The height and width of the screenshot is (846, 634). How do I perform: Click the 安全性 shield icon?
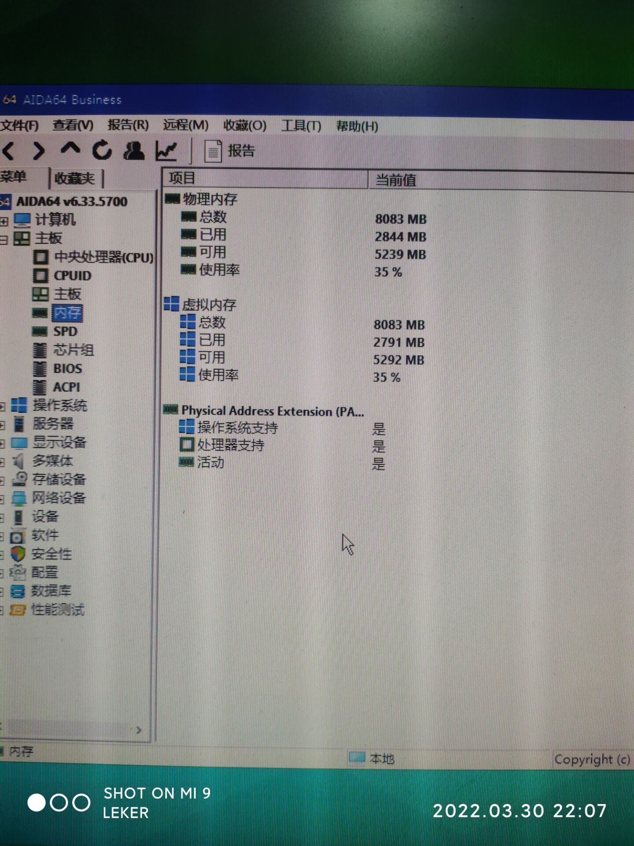tap(18, 554)
